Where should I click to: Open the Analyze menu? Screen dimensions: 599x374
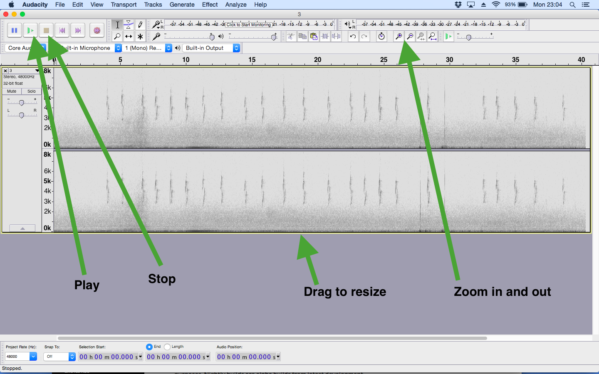pyautogui.click(x=236, y=5)
